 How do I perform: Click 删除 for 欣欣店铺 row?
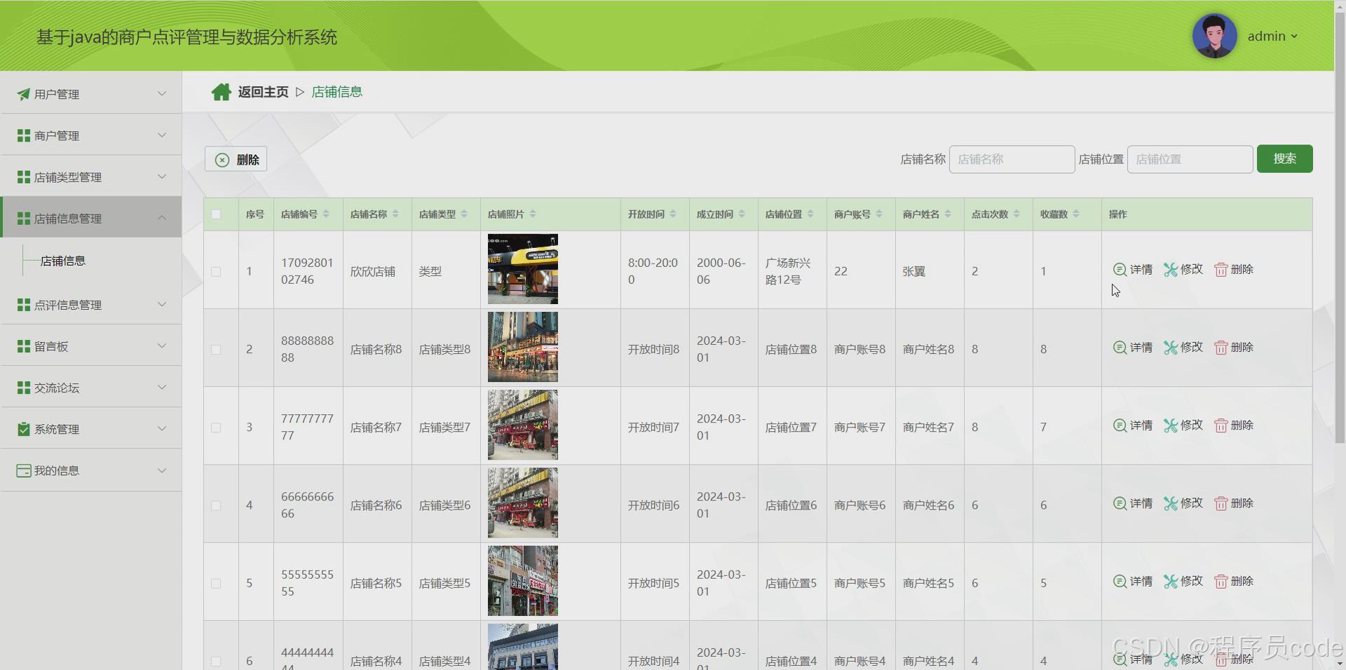tap(1234, 270)
